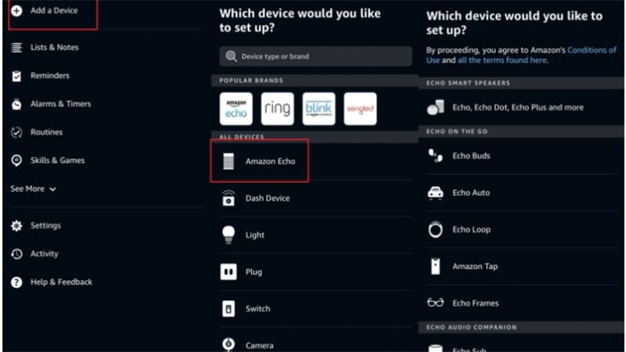This screenshot has height=352, width=626.
Task: Click the Plug outlet icon
Action: (x=228, y=271)
